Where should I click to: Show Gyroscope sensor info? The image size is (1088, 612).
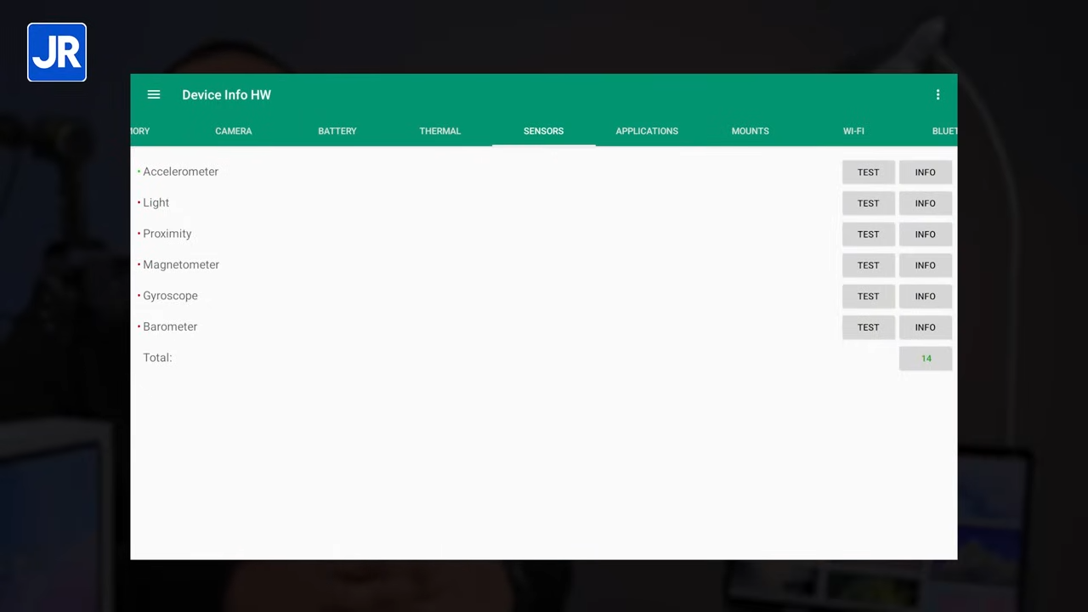pyautogui.click(x=925, y=297)
